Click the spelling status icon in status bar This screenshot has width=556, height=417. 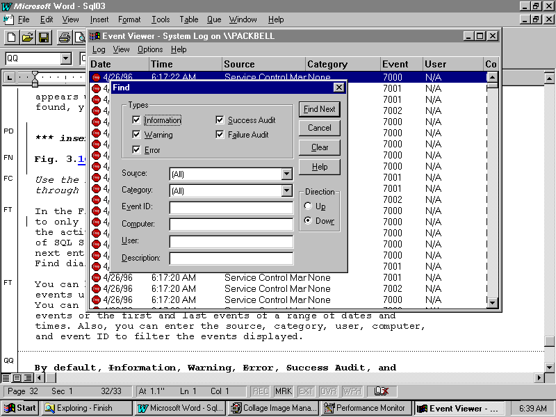382,391
